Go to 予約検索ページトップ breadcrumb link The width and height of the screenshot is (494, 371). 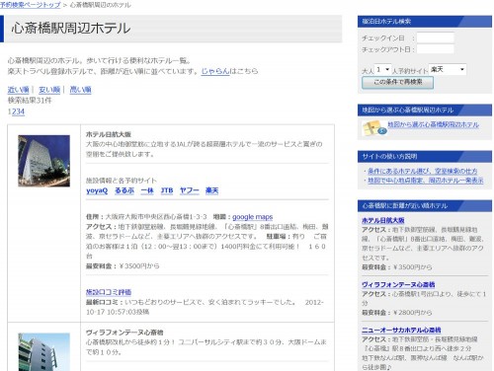(31, 5)
